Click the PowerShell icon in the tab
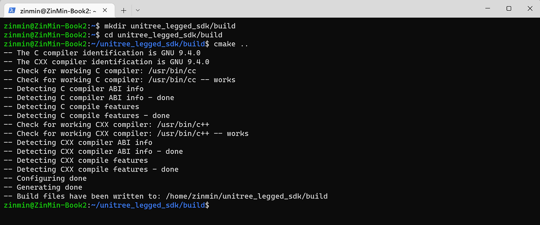This screenshot has height=225, width=540. [12, 11]
